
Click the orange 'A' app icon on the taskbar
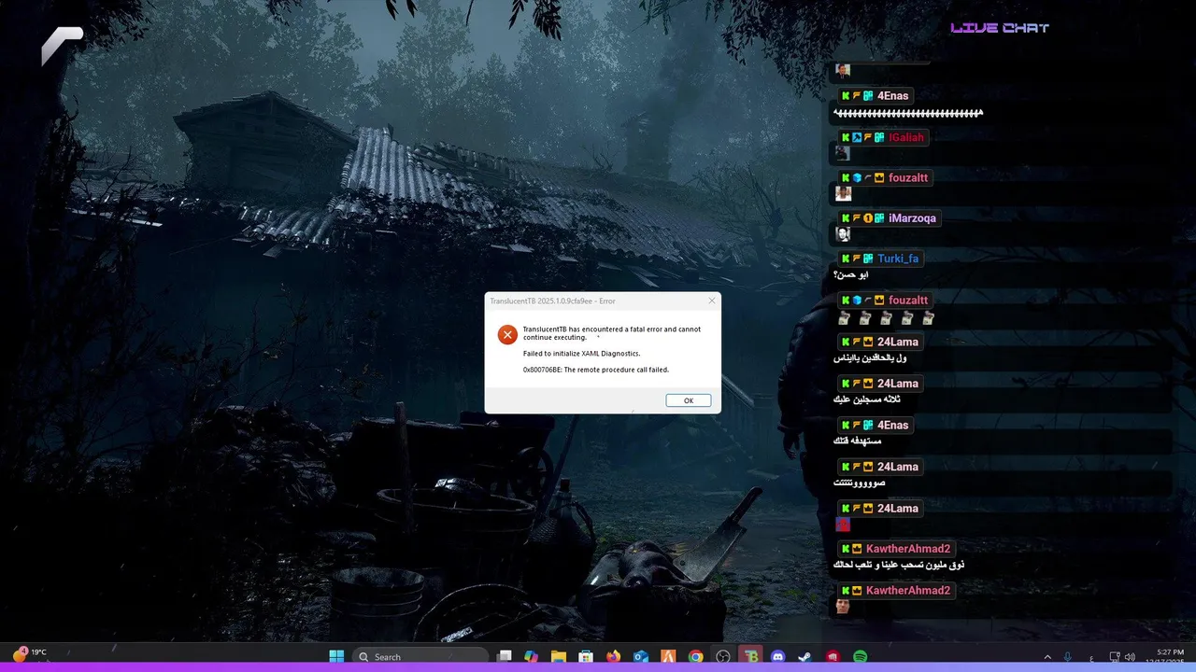pyautogui.click(x=668, y=656)
